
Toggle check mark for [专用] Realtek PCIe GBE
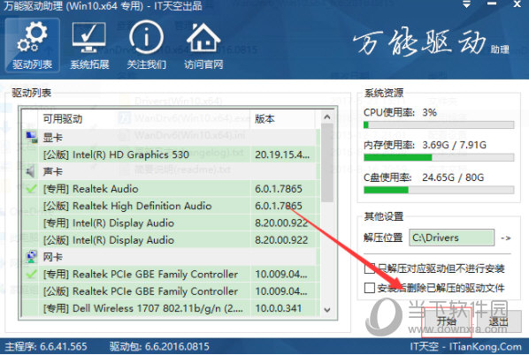coord(31,274)
